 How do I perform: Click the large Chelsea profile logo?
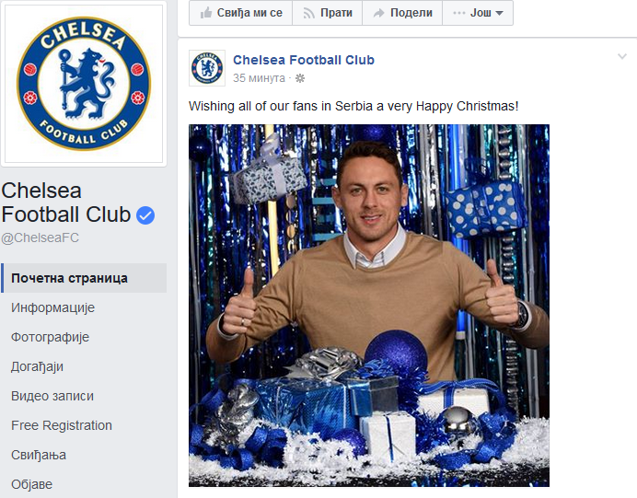pos(84,84)
